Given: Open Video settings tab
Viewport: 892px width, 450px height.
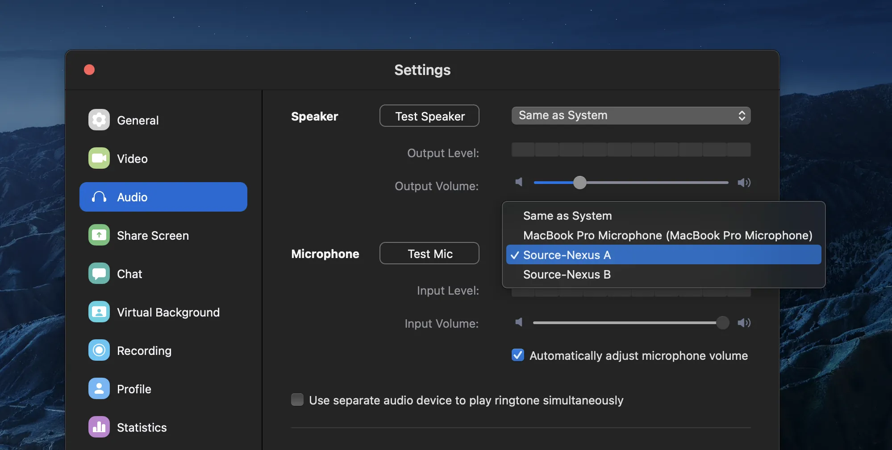Looking at the screenshot, I should (x=163, y=158).
